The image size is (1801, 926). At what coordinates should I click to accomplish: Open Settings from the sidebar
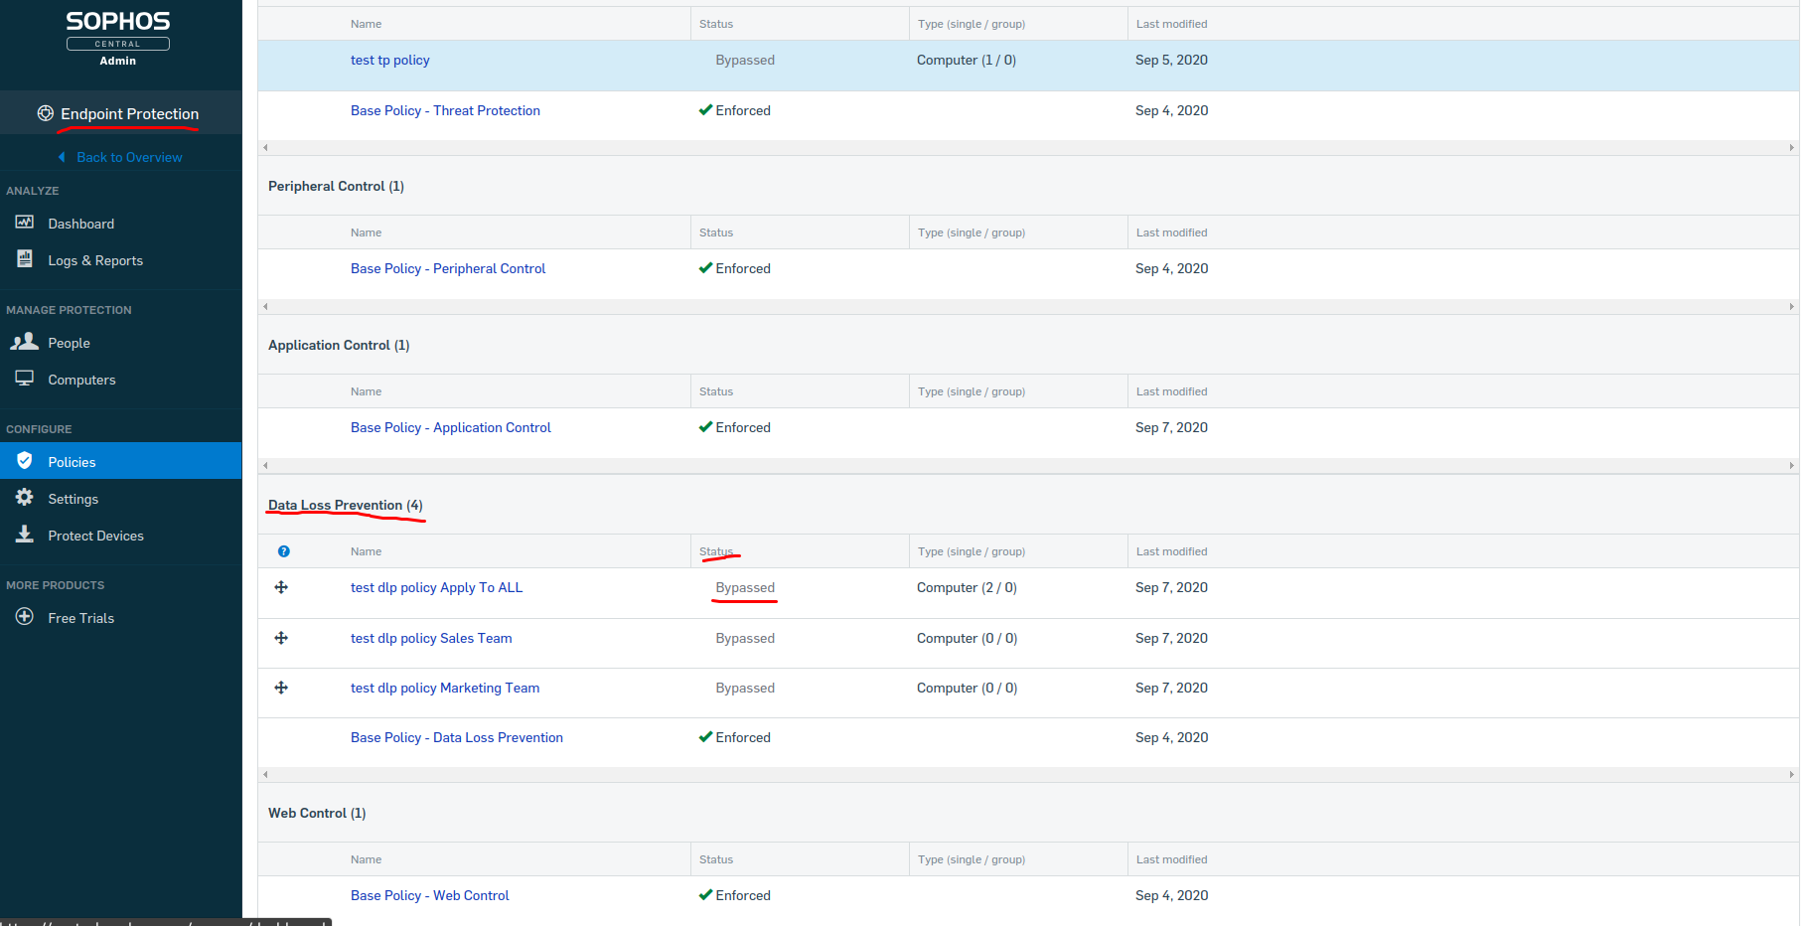tap(74, 499)
